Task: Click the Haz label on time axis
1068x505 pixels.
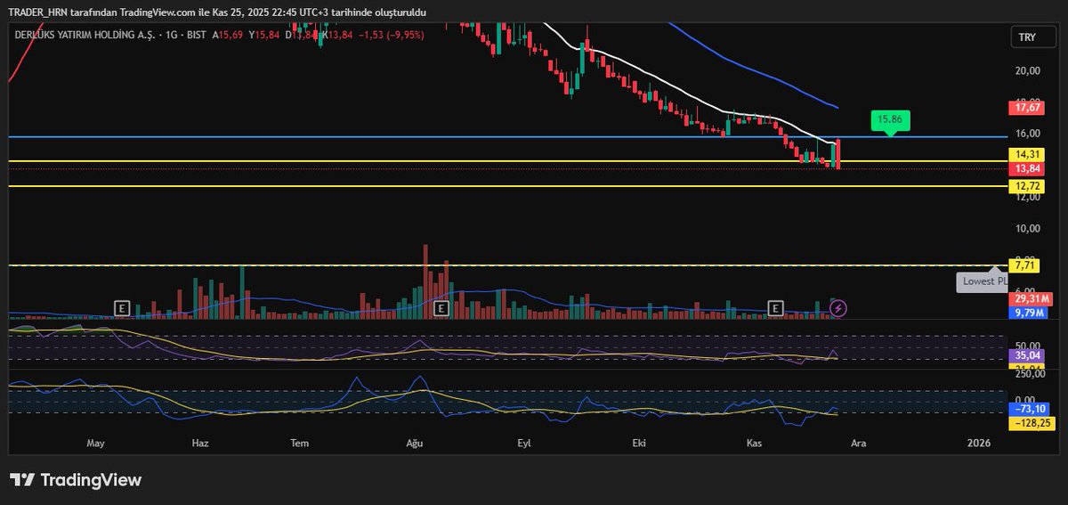Action: coord(200,443)
